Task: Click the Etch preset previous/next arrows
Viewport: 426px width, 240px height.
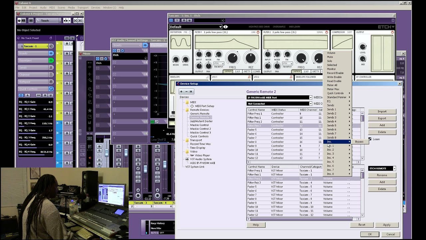Action: pos(225,27)
